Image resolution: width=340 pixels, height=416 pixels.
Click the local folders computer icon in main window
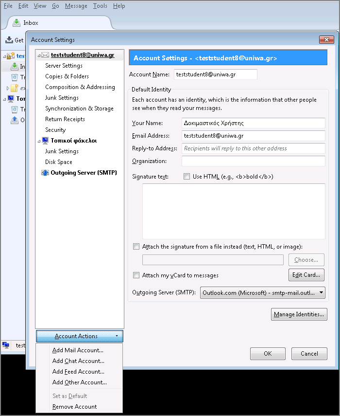point(11,98)
